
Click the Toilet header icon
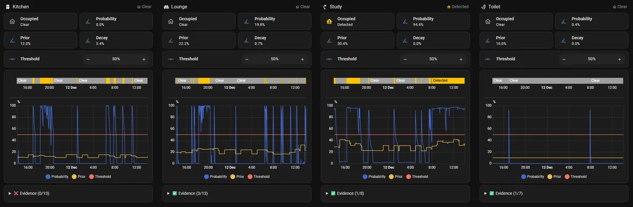(483, 7)
